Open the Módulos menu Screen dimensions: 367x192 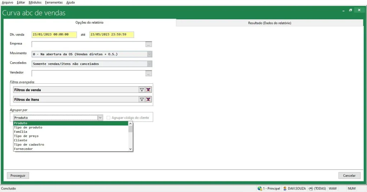pyautogui.click(x=35, y=3)
